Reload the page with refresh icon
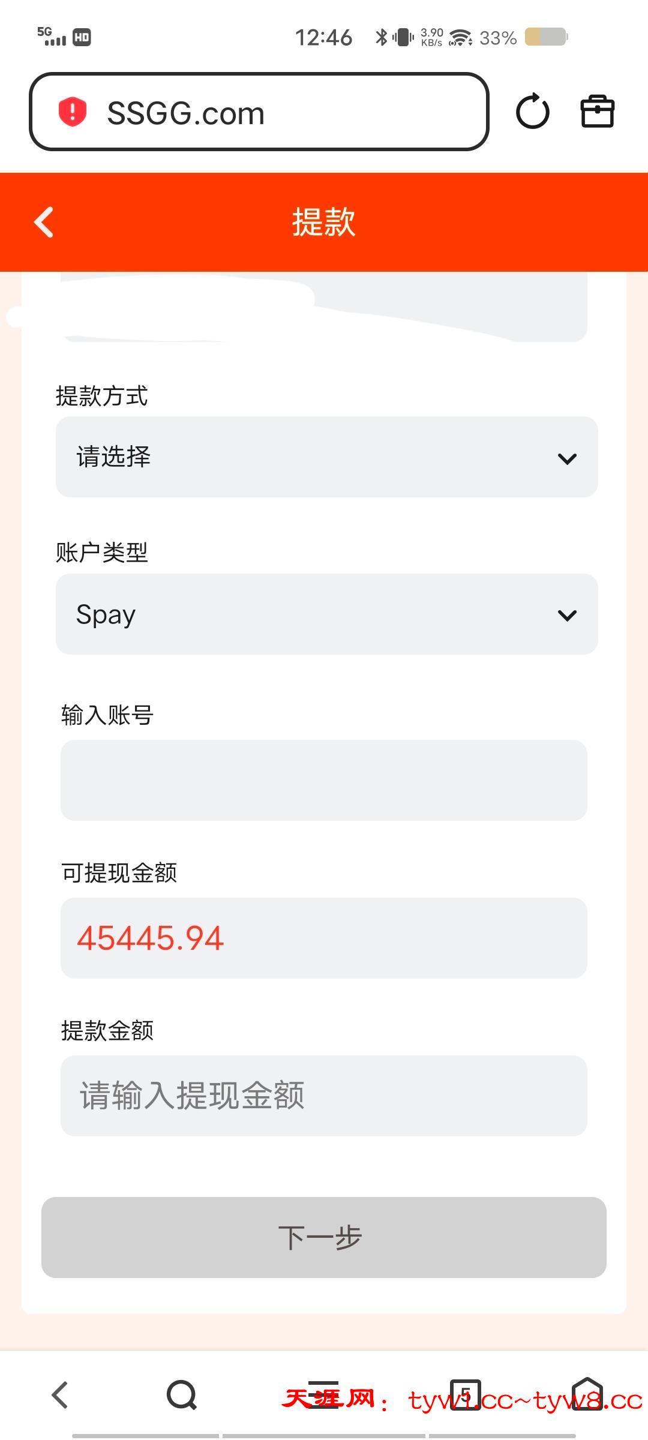 pyautogui.click(x=532, y=112)
